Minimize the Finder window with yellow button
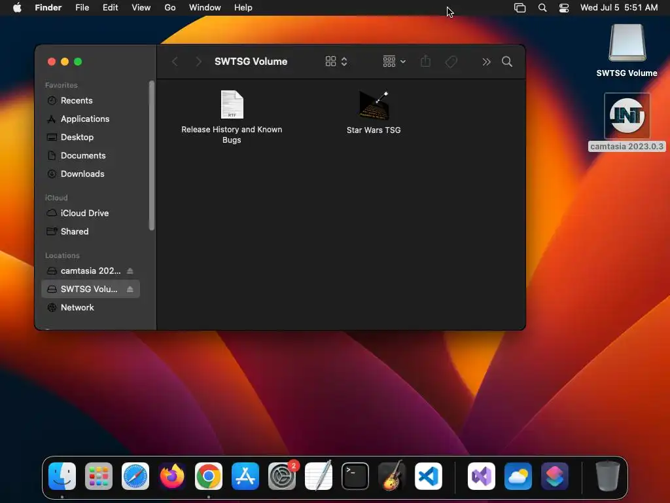Viewport: 670px width, 503px height. click(x=65, y=62)
